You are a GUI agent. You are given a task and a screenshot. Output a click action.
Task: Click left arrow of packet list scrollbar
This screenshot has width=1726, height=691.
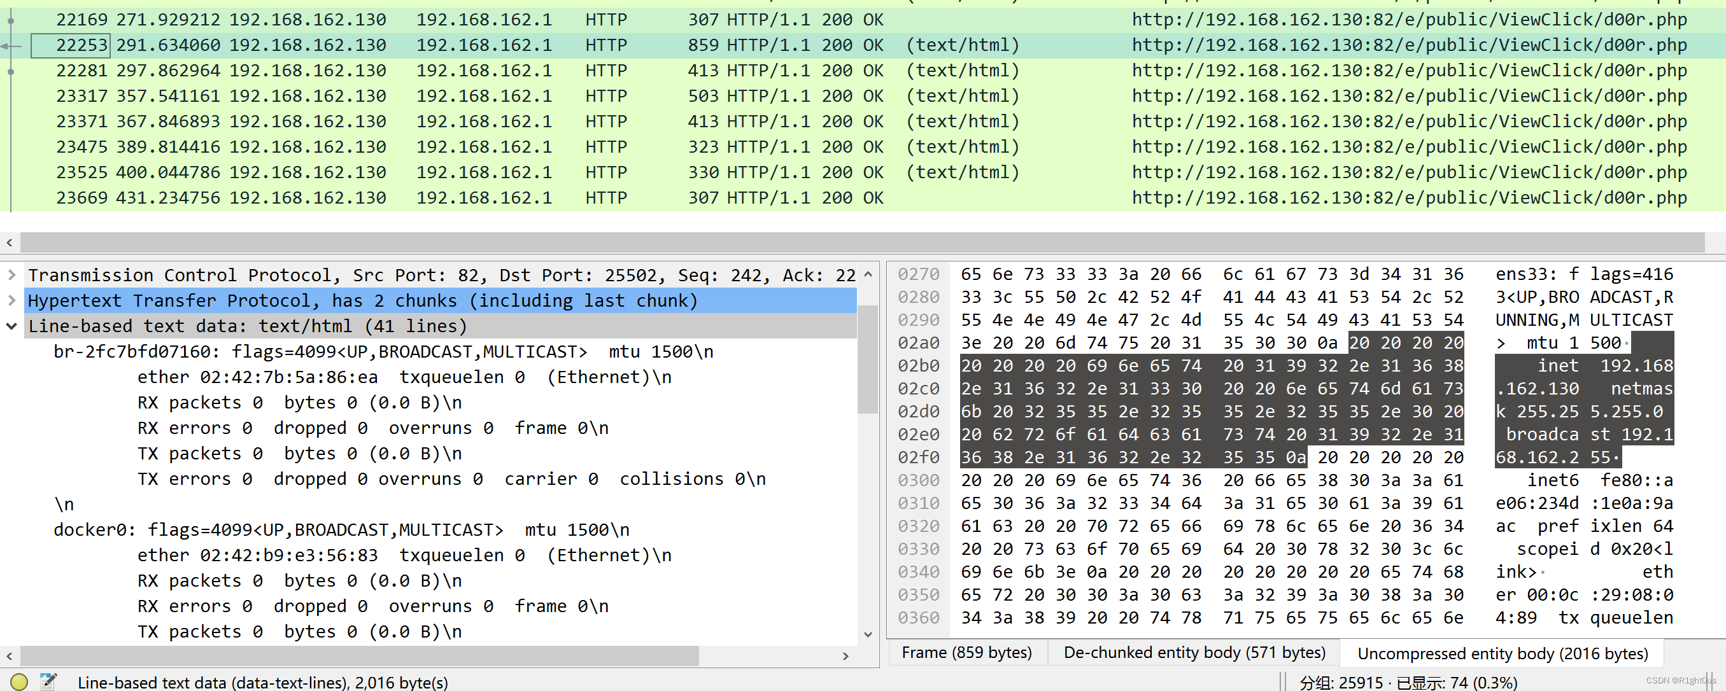[10, 242]
